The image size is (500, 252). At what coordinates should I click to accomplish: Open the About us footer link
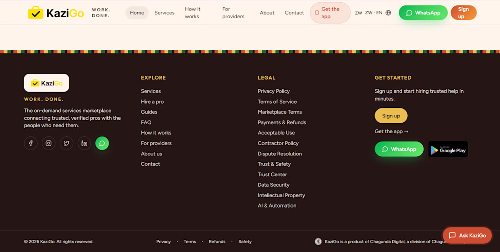151,154
